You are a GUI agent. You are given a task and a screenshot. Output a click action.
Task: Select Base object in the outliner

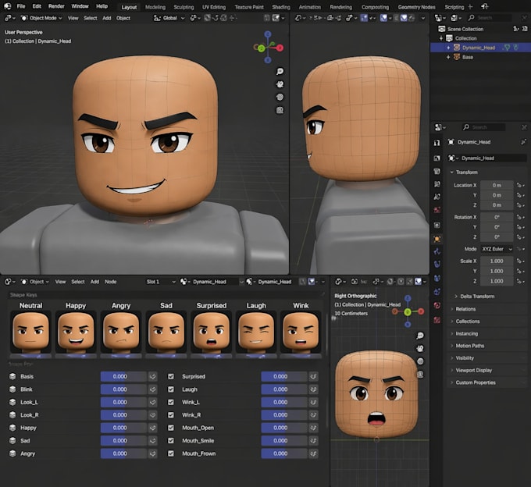pyautogui.click(x=467, y=57)
